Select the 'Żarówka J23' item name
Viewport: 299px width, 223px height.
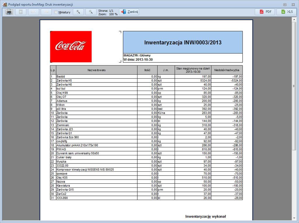(65, 129)
